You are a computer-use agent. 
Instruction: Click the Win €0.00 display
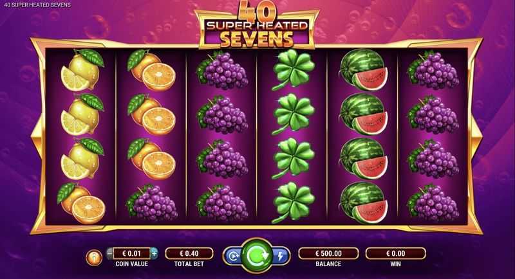[396, 253]
